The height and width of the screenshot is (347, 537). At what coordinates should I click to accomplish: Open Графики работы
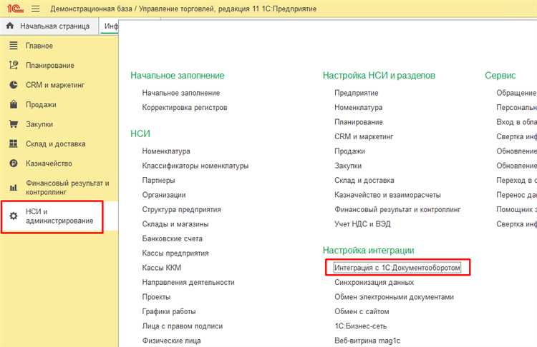(169, 311)
